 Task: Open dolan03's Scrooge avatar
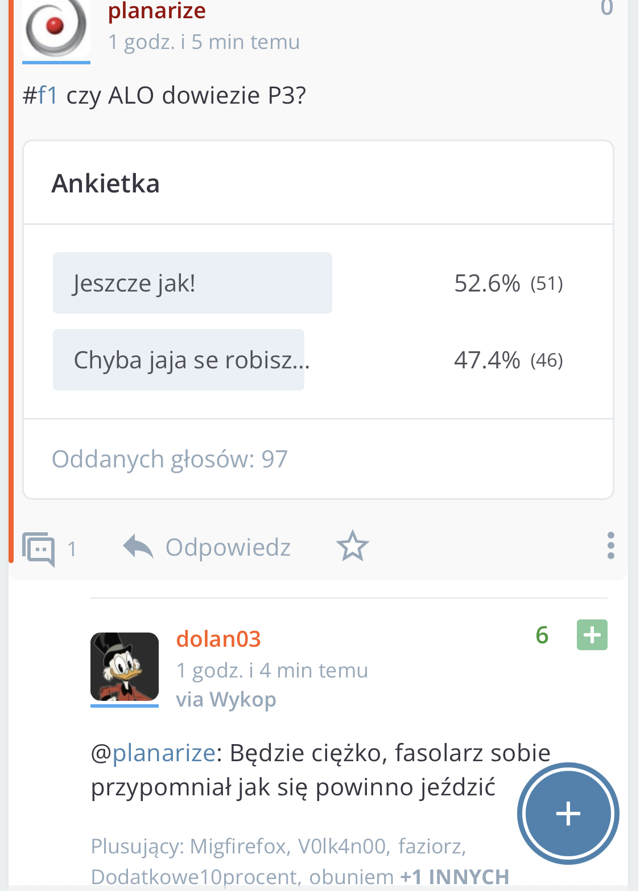tap(125, 667)
